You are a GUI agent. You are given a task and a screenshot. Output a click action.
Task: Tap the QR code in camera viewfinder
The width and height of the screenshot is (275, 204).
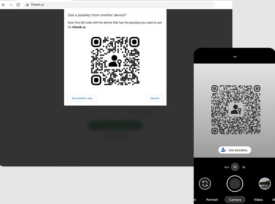click(x=236, y=110)
